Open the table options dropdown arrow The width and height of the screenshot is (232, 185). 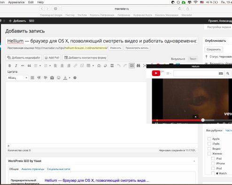tap(93, 66)
